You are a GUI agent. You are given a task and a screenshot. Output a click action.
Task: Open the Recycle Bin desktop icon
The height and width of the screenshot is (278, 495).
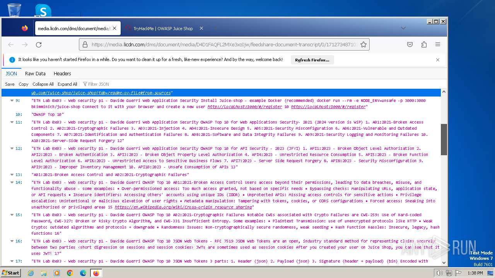tap(14, 10)
